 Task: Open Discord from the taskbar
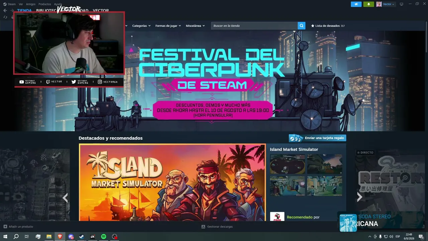tap(71, 237)
